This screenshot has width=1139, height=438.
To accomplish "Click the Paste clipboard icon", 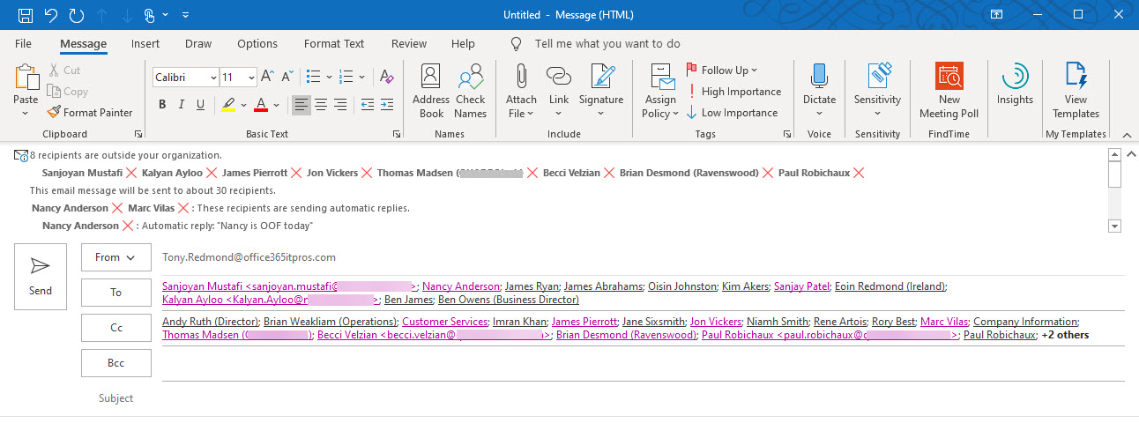I will click(26, 77).
